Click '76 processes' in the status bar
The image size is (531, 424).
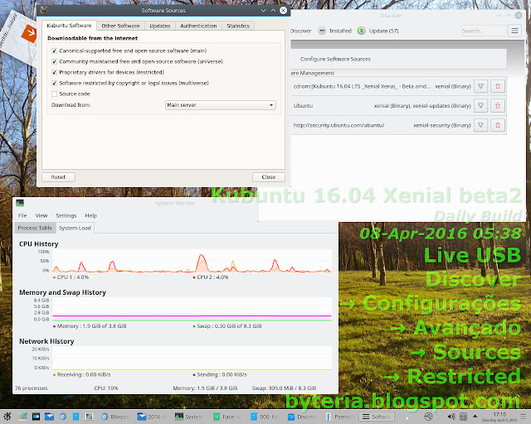click(32, 388)
